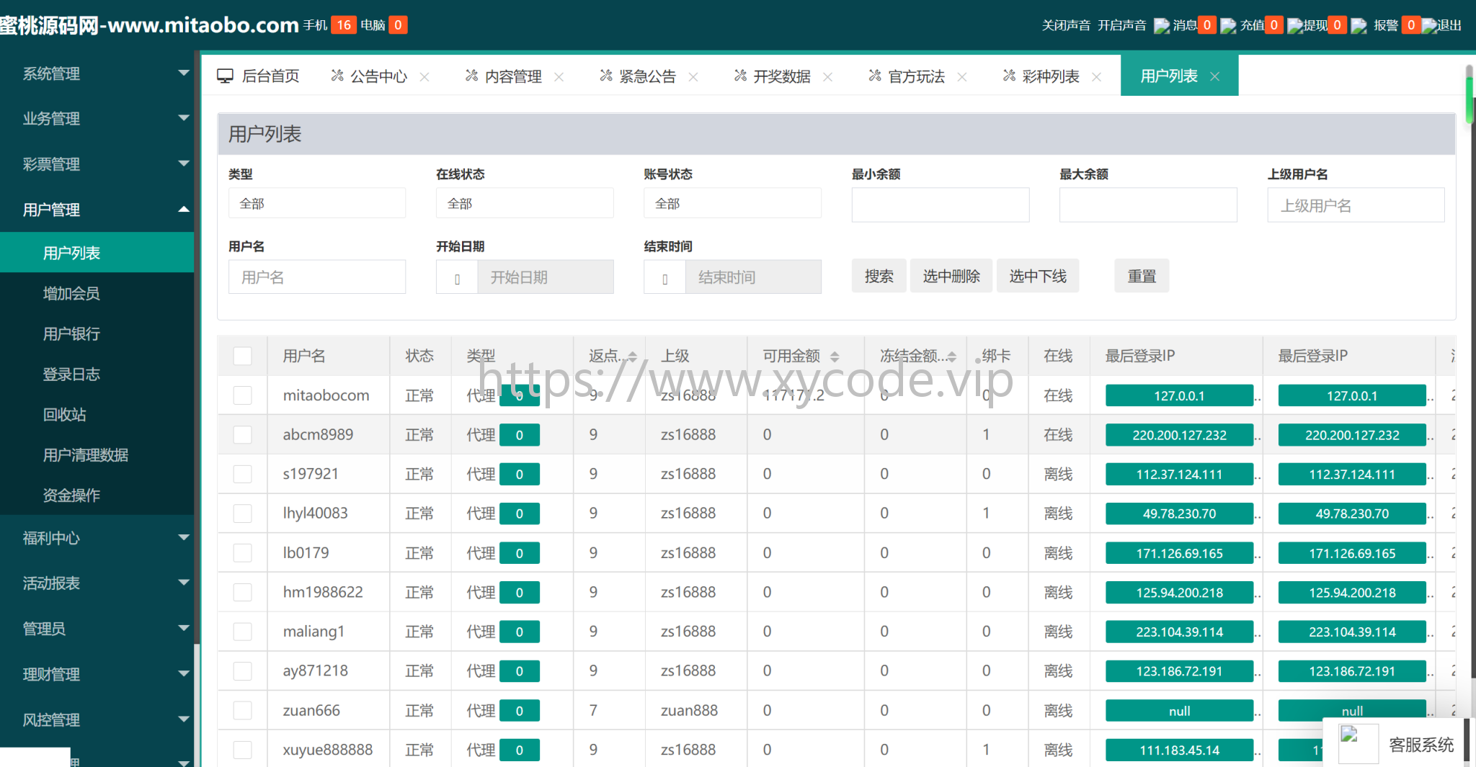Sort by 冻结金额 column arrows
This screenshot has width=1476, height=767.
point(951,356)
